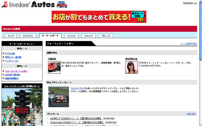Viewport: 202px width, 126px height.
Task: Click the プレスルーム section heading
Action: pyautogui.click(x=53, y=114)
